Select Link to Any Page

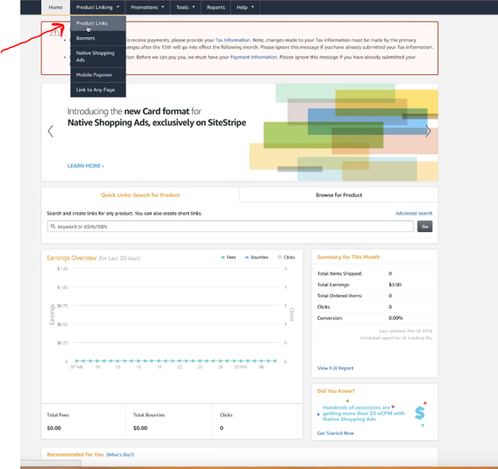(x=98, y=90)
